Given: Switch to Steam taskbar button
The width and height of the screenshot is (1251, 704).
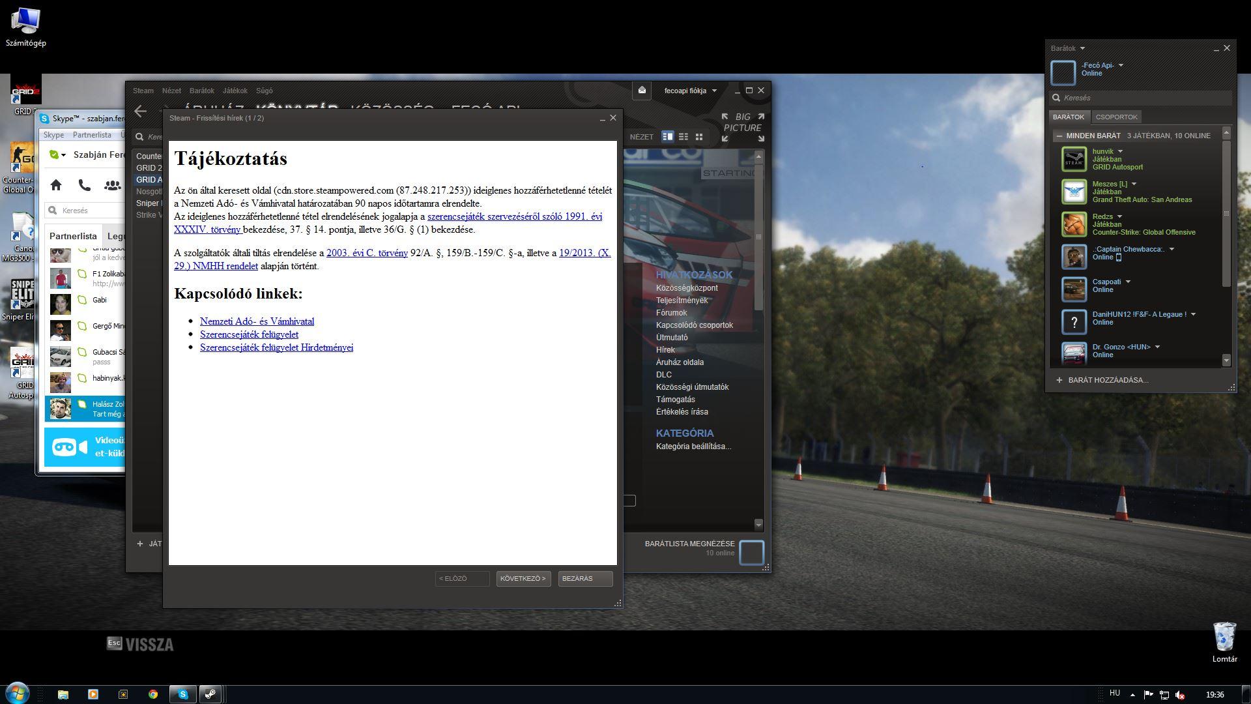Looking at the screenshot, I should click(x=210, y=694).
